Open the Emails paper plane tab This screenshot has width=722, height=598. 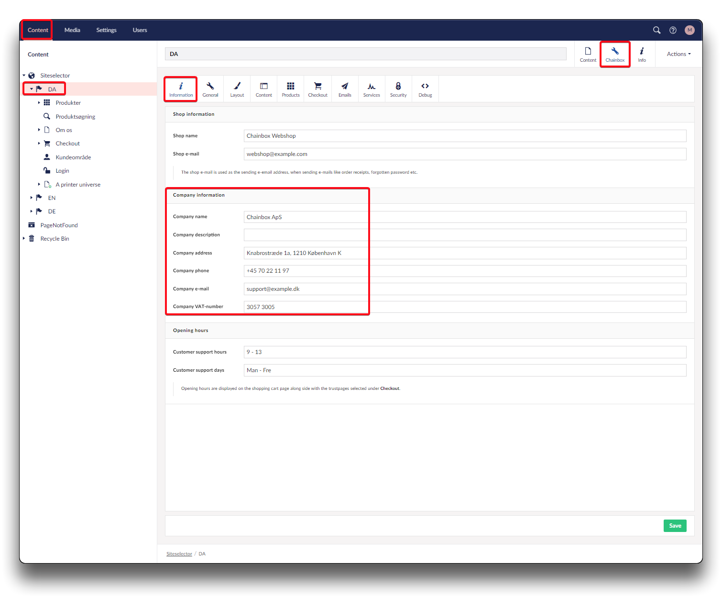pyautogui.click(x=345, y=89)
